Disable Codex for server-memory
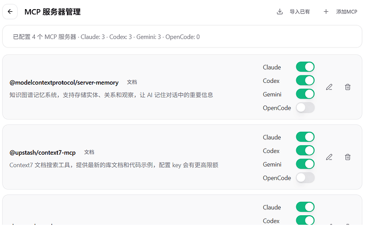Viewport: 369px width, 235px height. coord(305,80)
